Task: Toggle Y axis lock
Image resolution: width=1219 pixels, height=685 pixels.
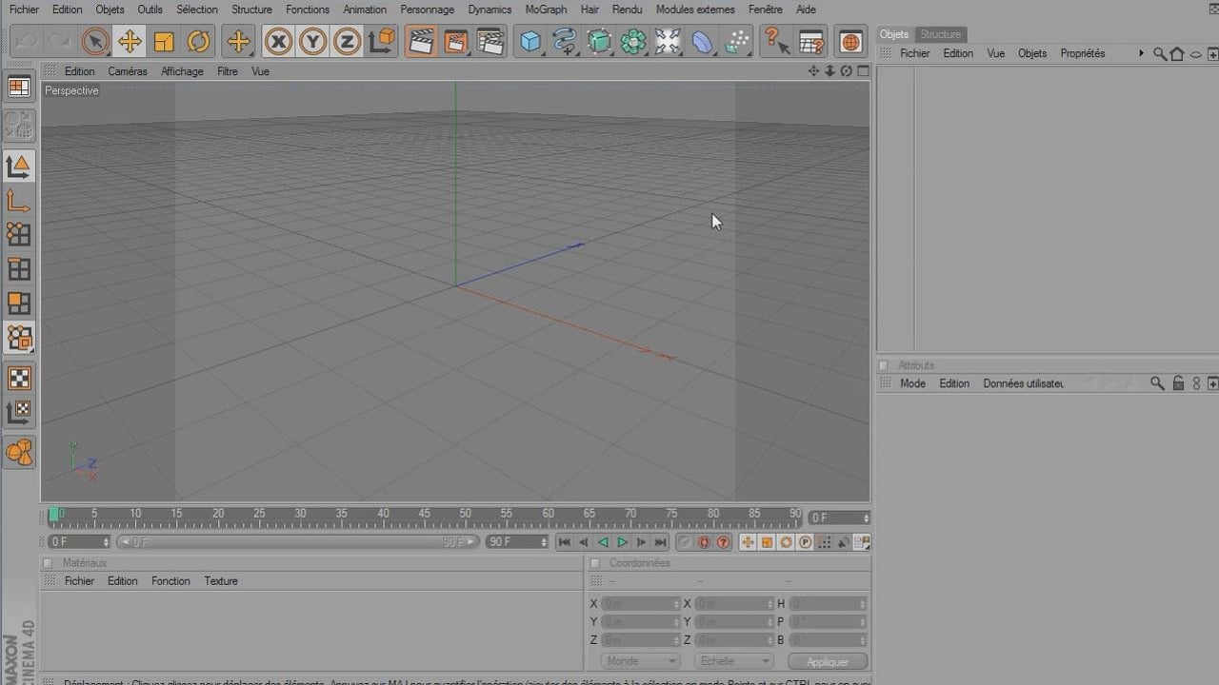Action: [x=312, y=42]
